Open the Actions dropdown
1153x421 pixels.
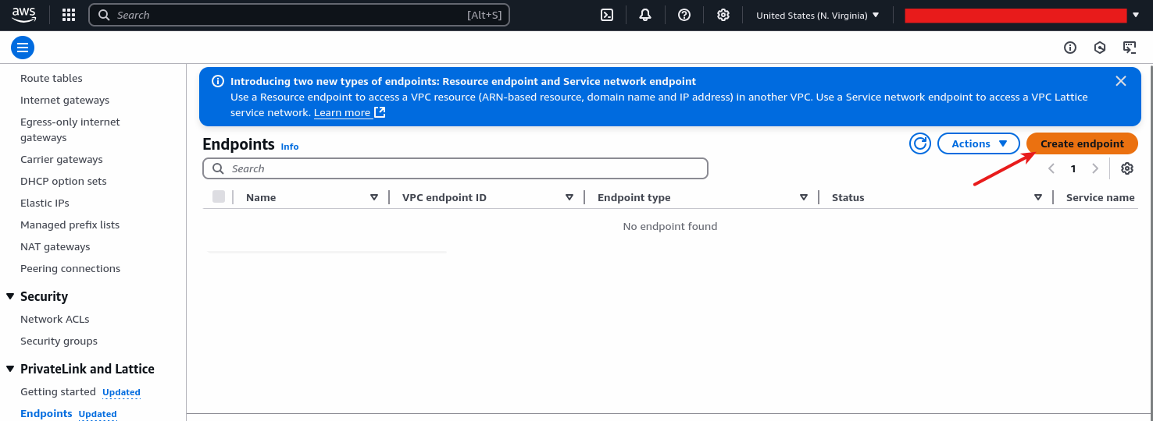coord(979,143)
